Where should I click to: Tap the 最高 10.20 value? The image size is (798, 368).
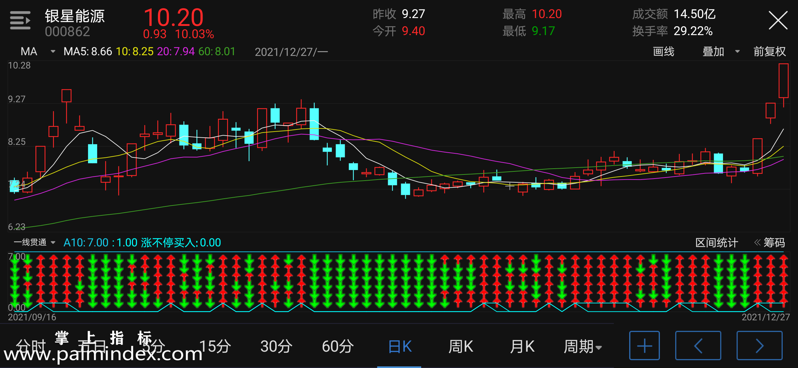532,14
